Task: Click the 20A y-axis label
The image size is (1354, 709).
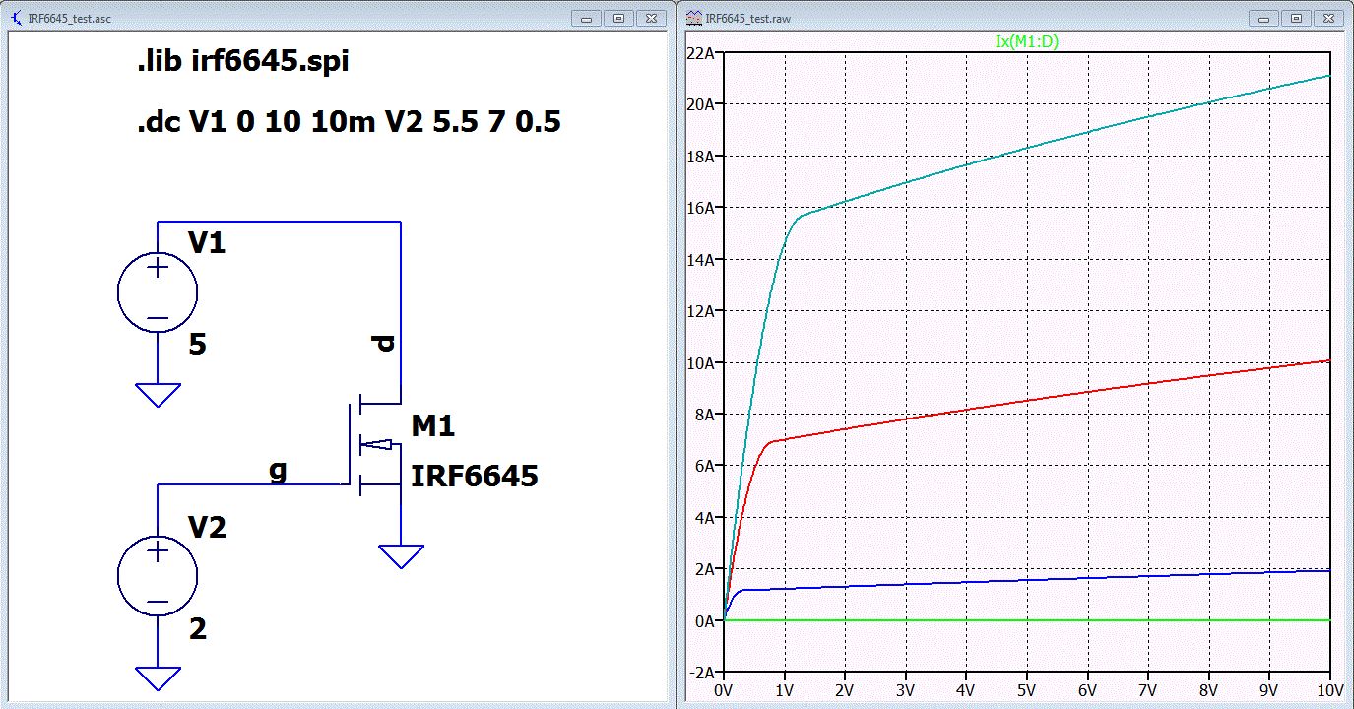Action: (x=700, y=104)
